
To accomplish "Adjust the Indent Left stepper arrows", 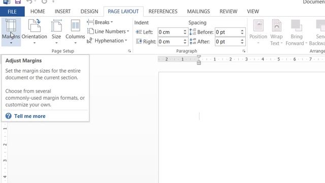I will click(x=185, y=32).
